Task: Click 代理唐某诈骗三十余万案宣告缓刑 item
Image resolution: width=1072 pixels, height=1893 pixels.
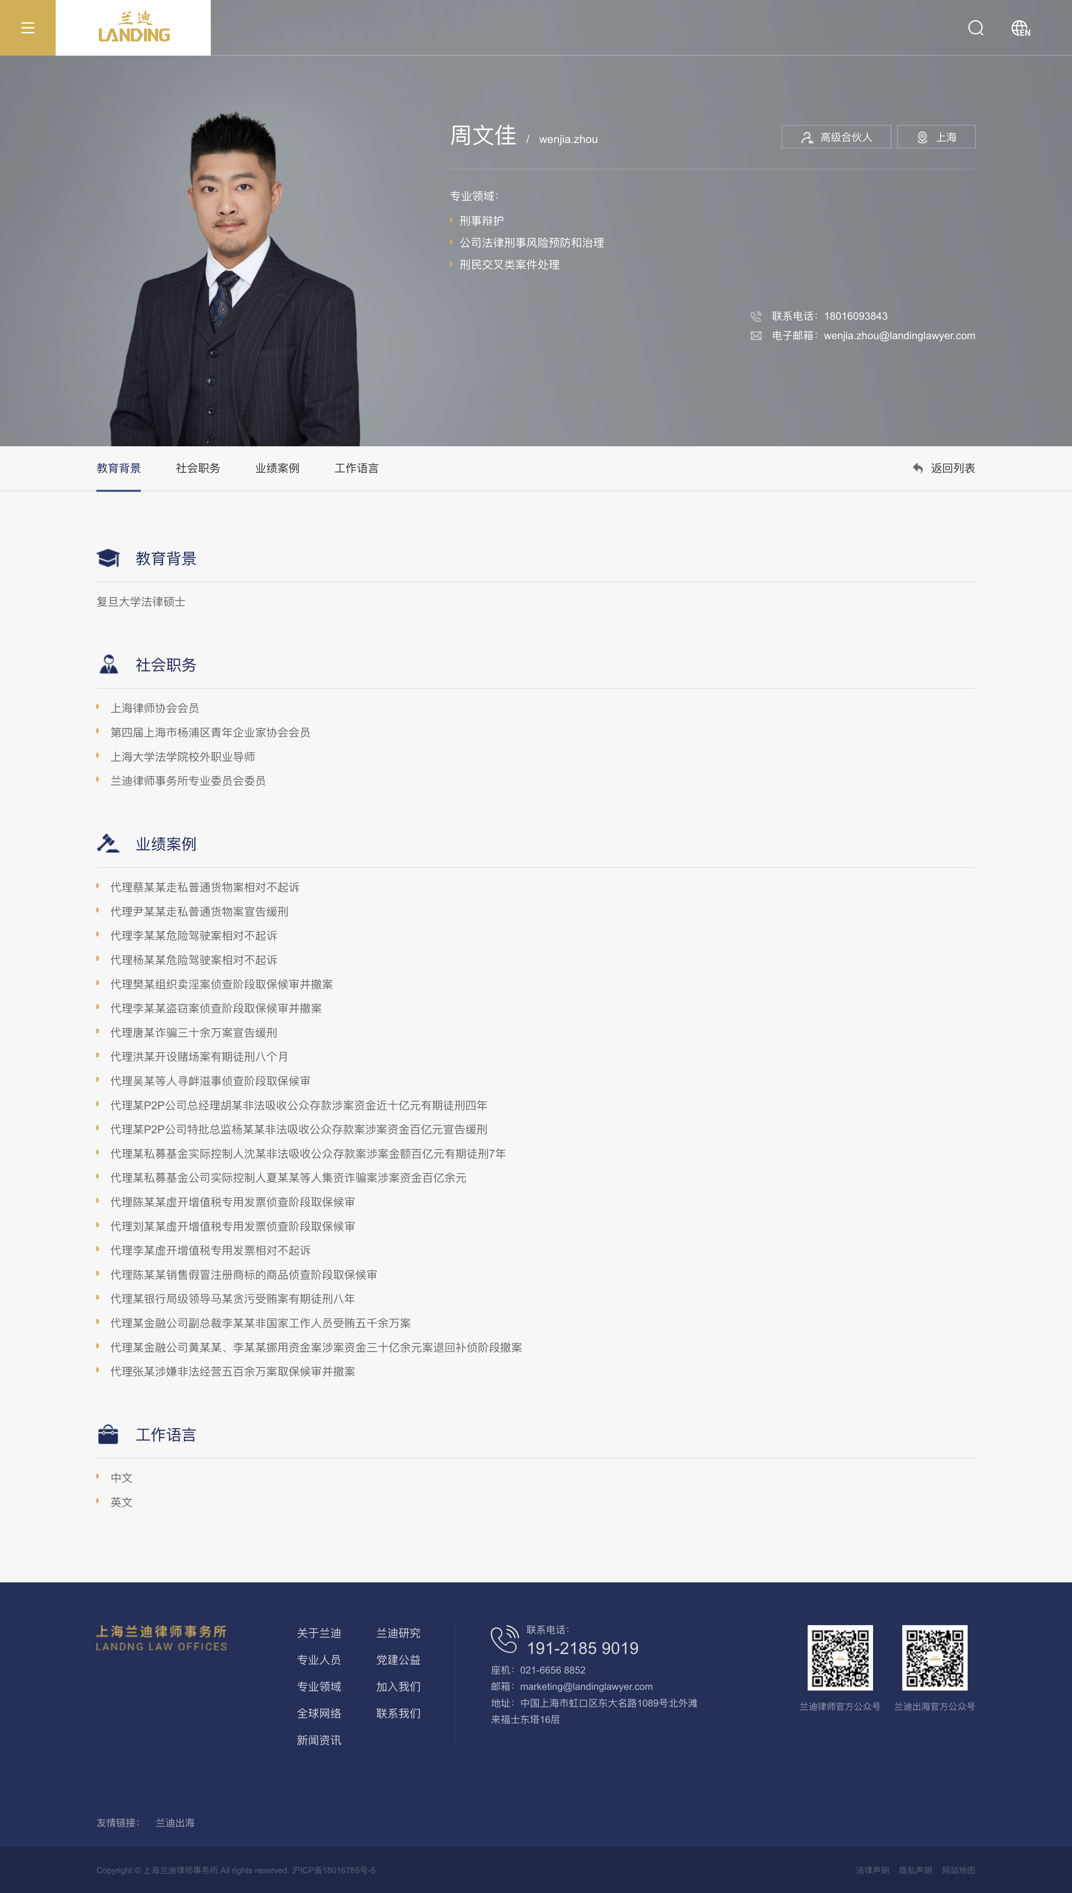Action: click(194, 1032)
